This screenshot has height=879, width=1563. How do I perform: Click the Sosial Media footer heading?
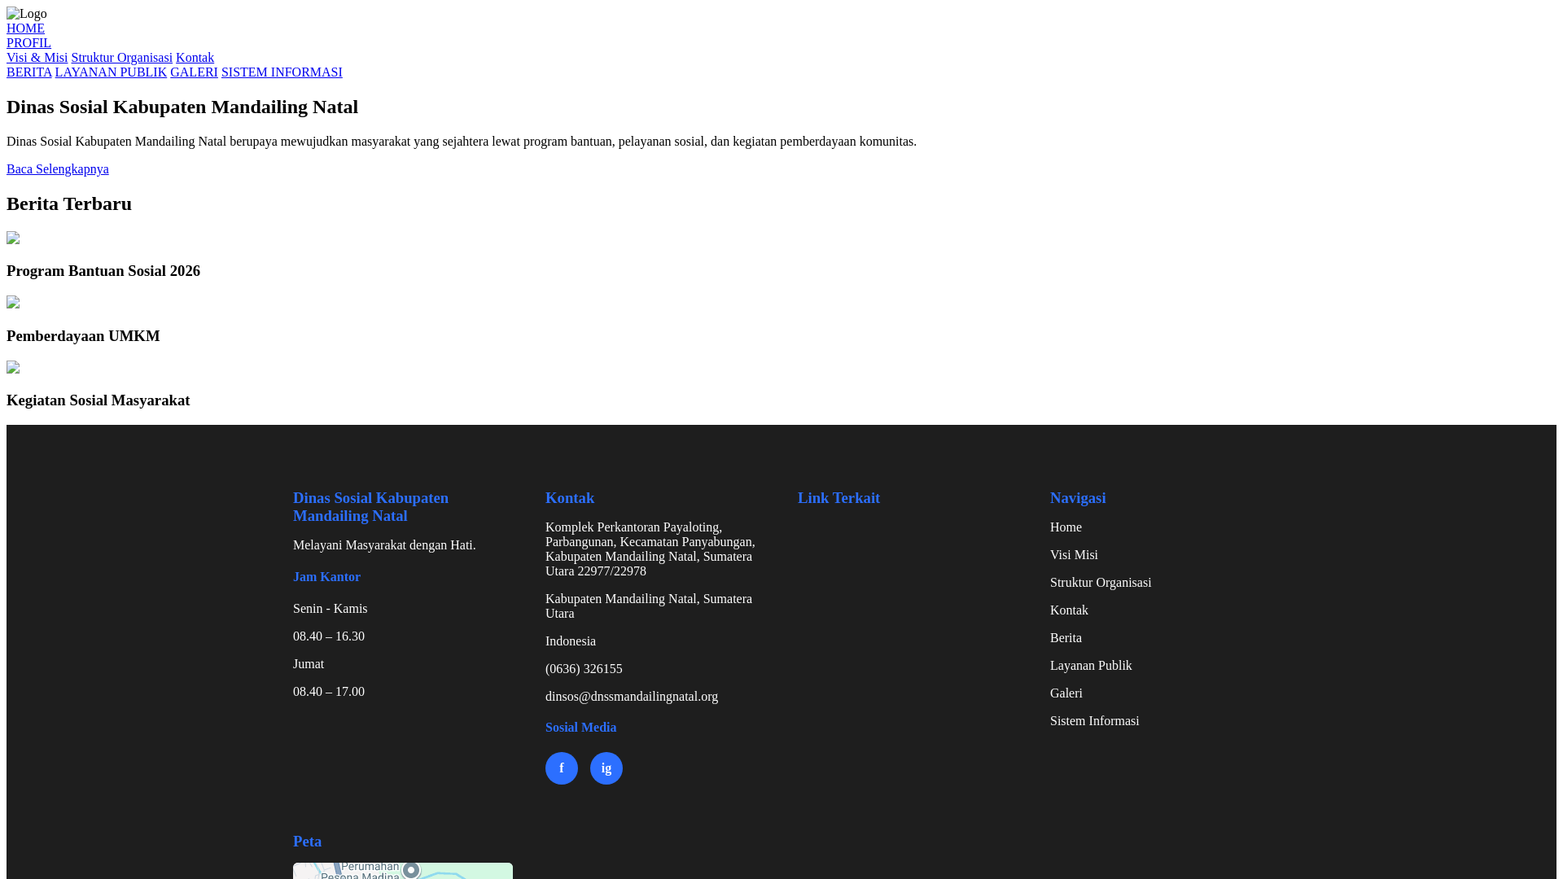pos(580,728)
